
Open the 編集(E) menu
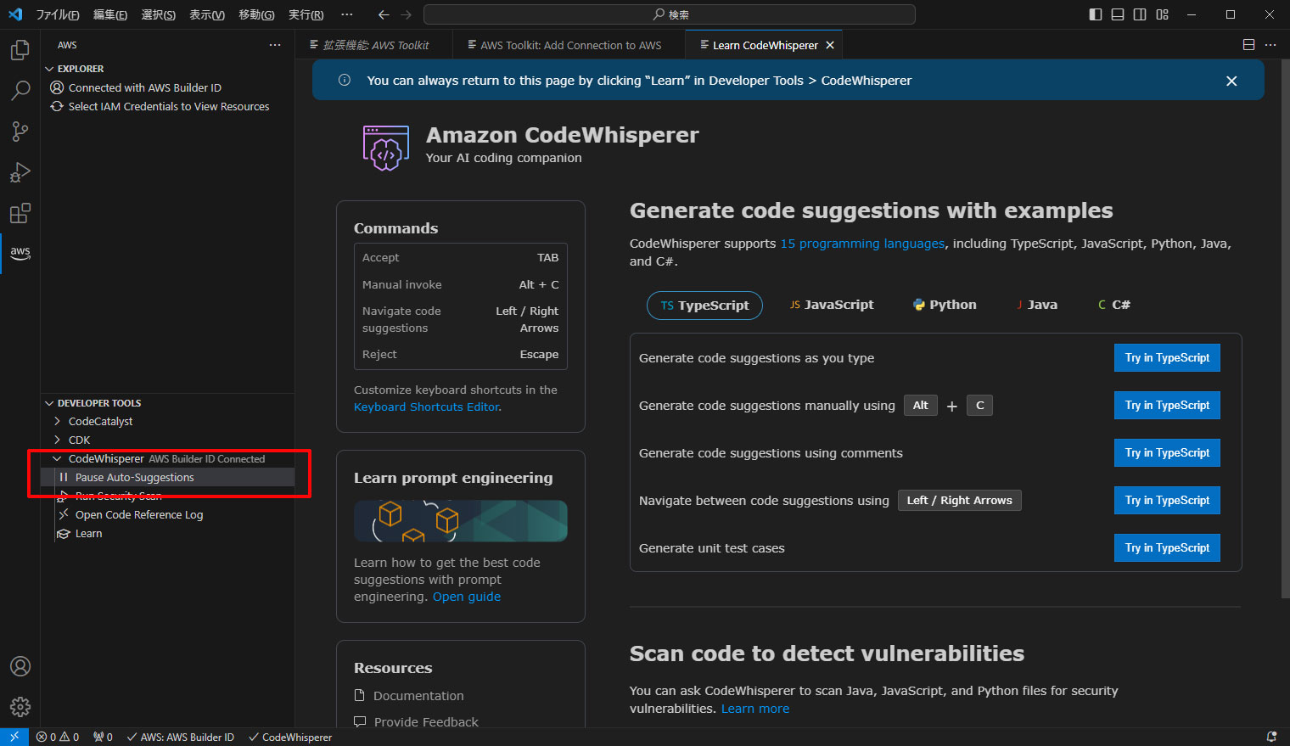tap(109, 14)
